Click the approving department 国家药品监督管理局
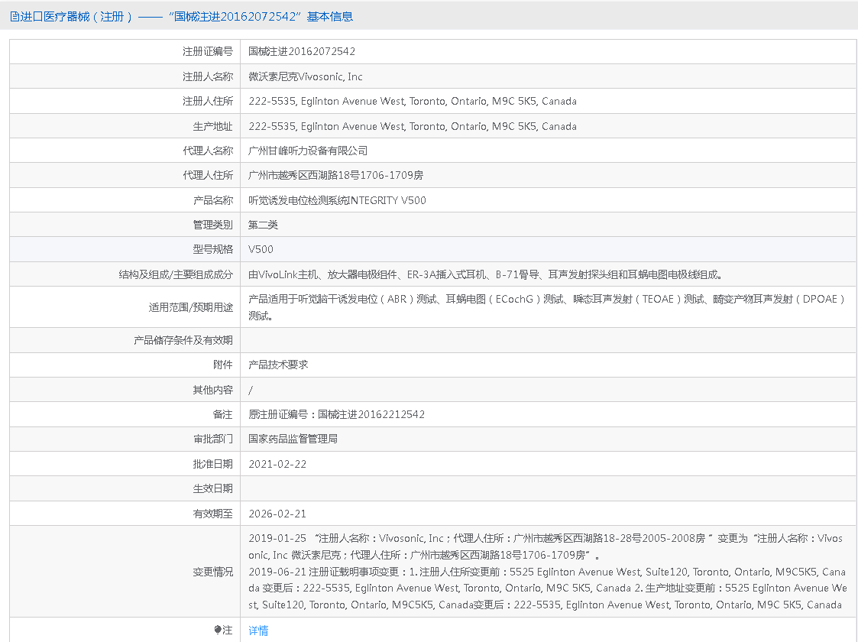Screen dimensions: 858x642 [x=293, y=439]
